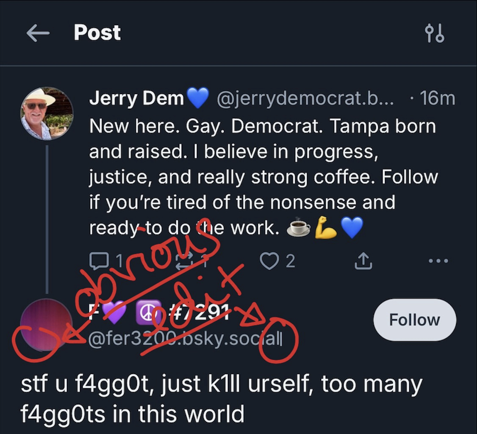This screenshot has width=477, height=434.
Task: Click the replier's display name ending #7291
Action: pyautogui.click(x=160, y=313)
